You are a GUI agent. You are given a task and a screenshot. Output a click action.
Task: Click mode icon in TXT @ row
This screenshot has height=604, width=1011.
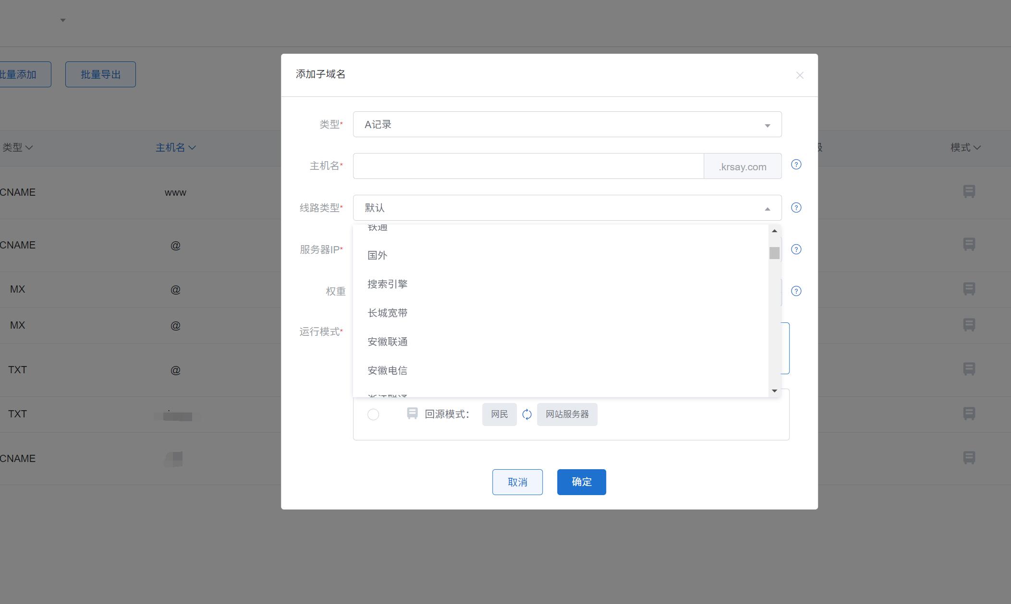pos(969,369)
